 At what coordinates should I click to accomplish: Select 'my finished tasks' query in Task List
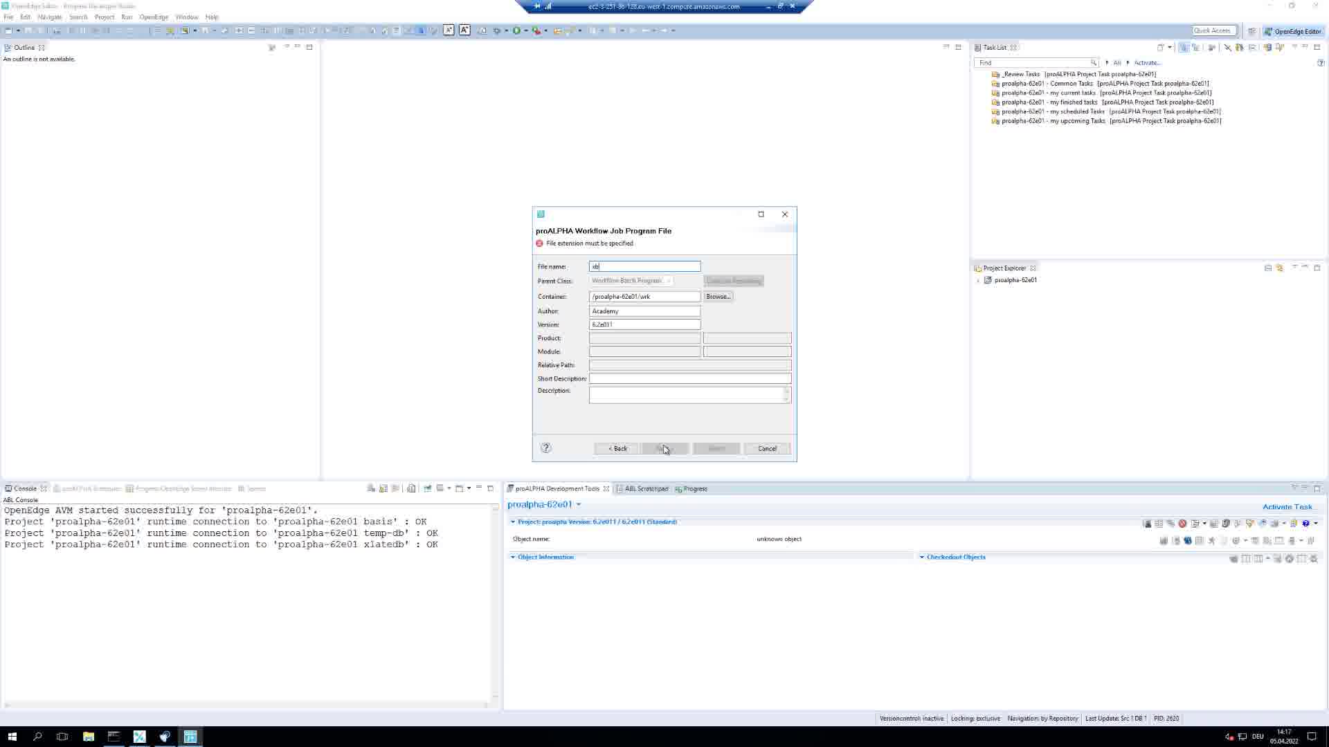coord(1103,102)
